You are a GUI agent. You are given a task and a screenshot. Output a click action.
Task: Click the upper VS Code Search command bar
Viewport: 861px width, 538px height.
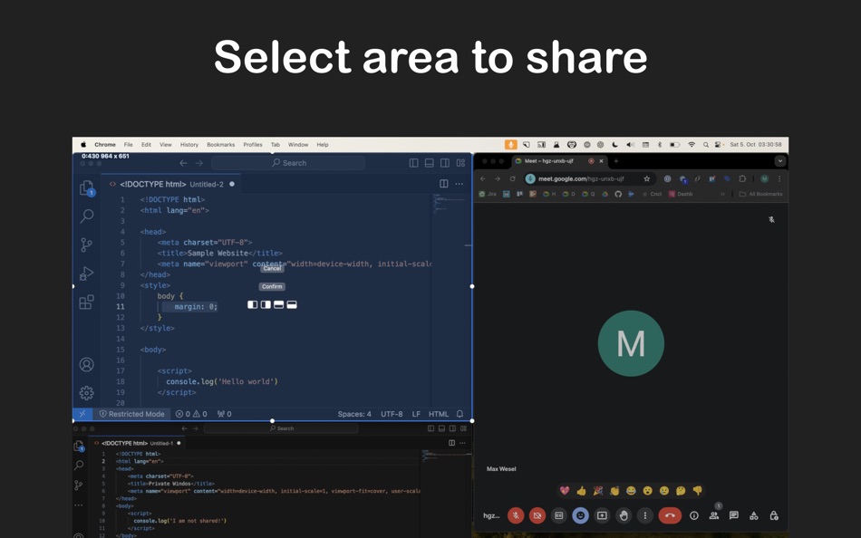pos(288,163)
